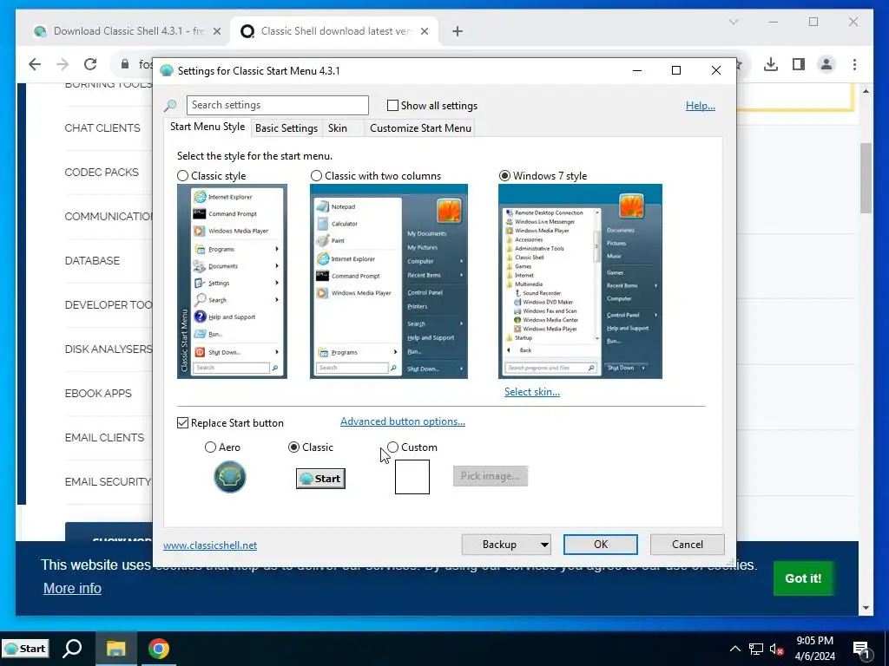
Task: Click the Windows 7 style preview thumbnail
Action: point(580,282)
